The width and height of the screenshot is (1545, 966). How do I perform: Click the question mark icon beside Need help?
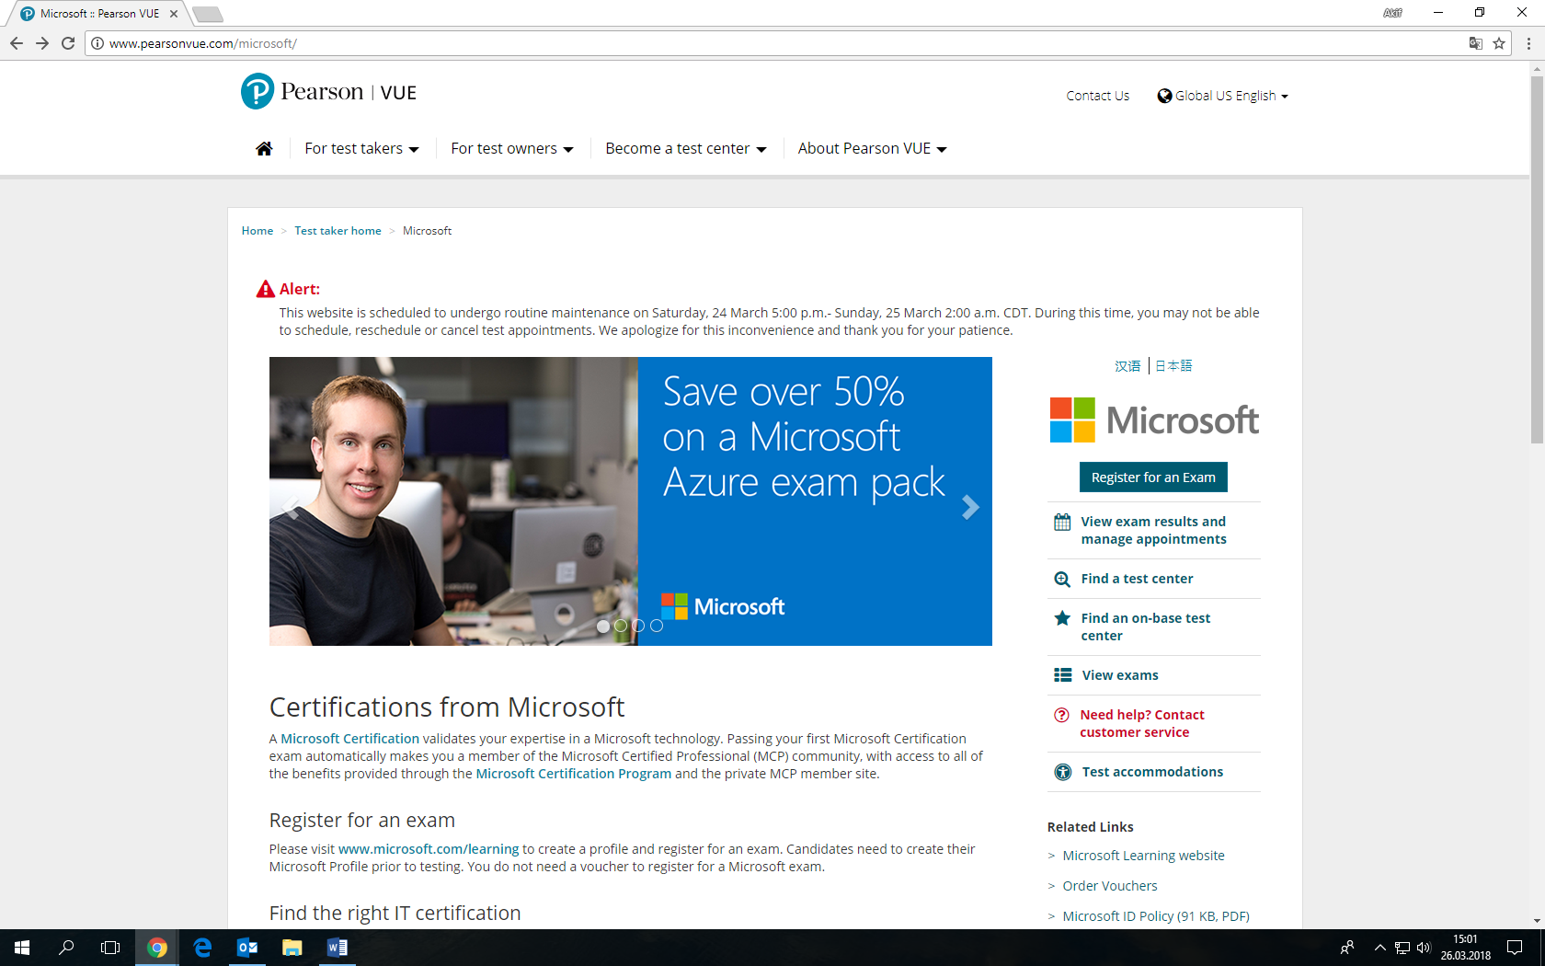[1061, 715]
